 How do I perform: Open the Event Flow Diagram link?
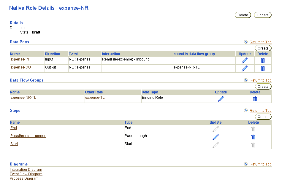pos(26,174)
